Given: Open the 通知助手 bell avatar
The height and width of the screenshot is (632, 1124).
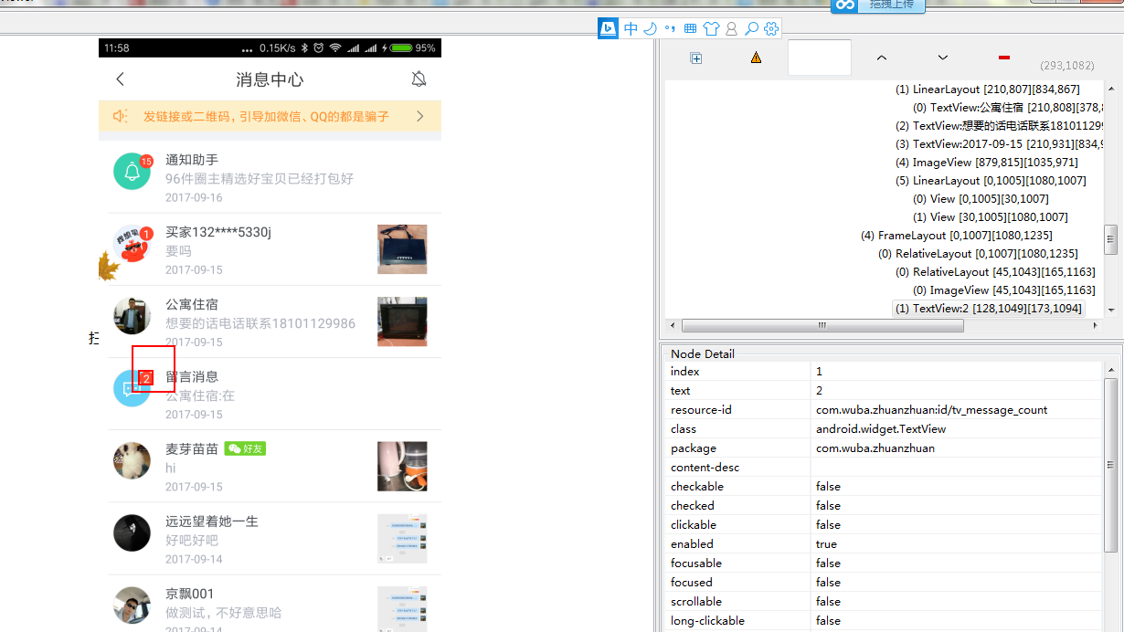Looking at the screenshot, I should pos(132,171).
